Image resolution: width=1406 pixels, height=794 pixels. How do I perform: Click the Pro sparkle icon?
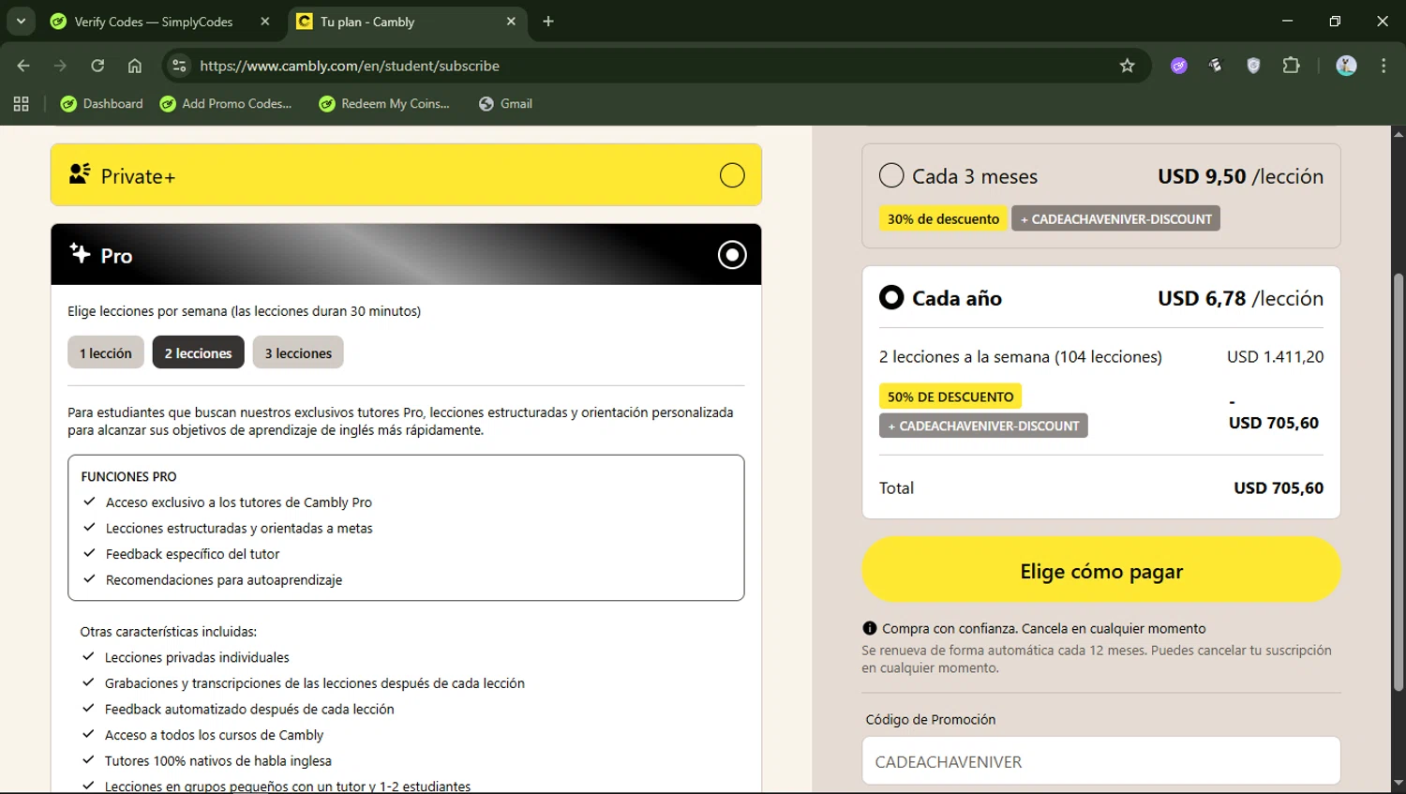(x=80, y=253)
